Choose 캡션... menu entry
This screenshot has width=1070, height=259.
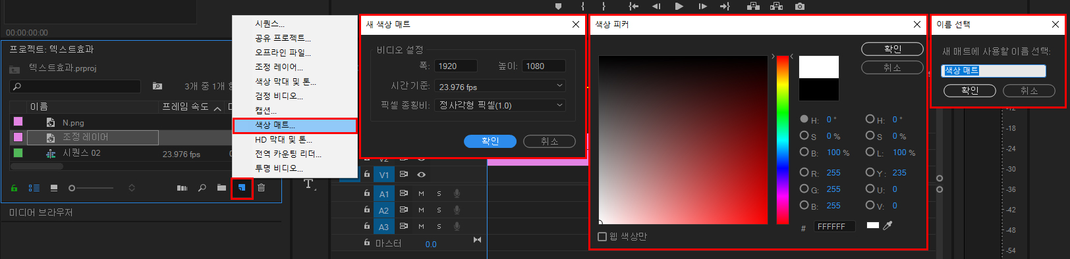pos(266,110)
